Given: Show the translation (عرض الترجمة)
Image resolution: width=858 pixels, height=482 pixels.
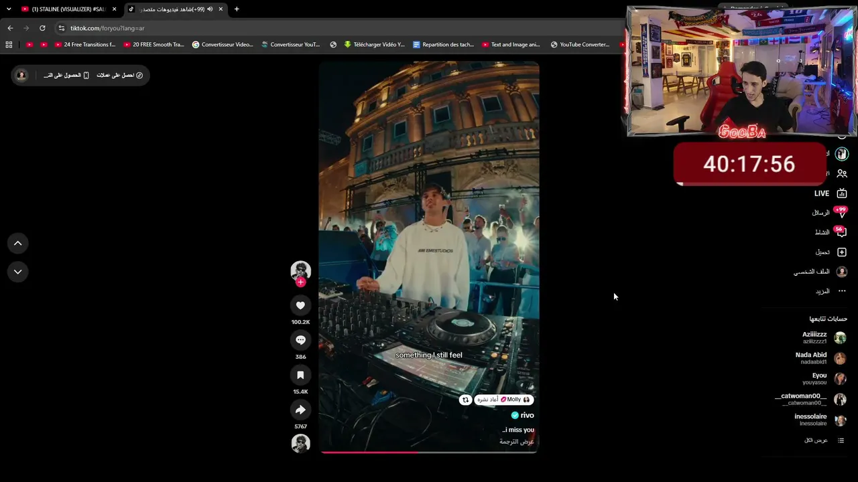Looking at the screenshot, I should pos(517,442).
